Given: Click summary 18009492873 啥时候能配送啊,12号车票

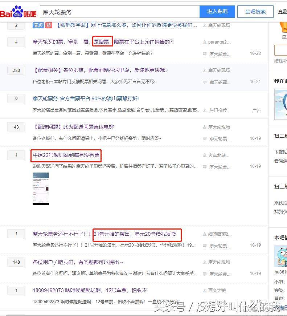Looking at the screenshot, I should (x=106, y=302).
